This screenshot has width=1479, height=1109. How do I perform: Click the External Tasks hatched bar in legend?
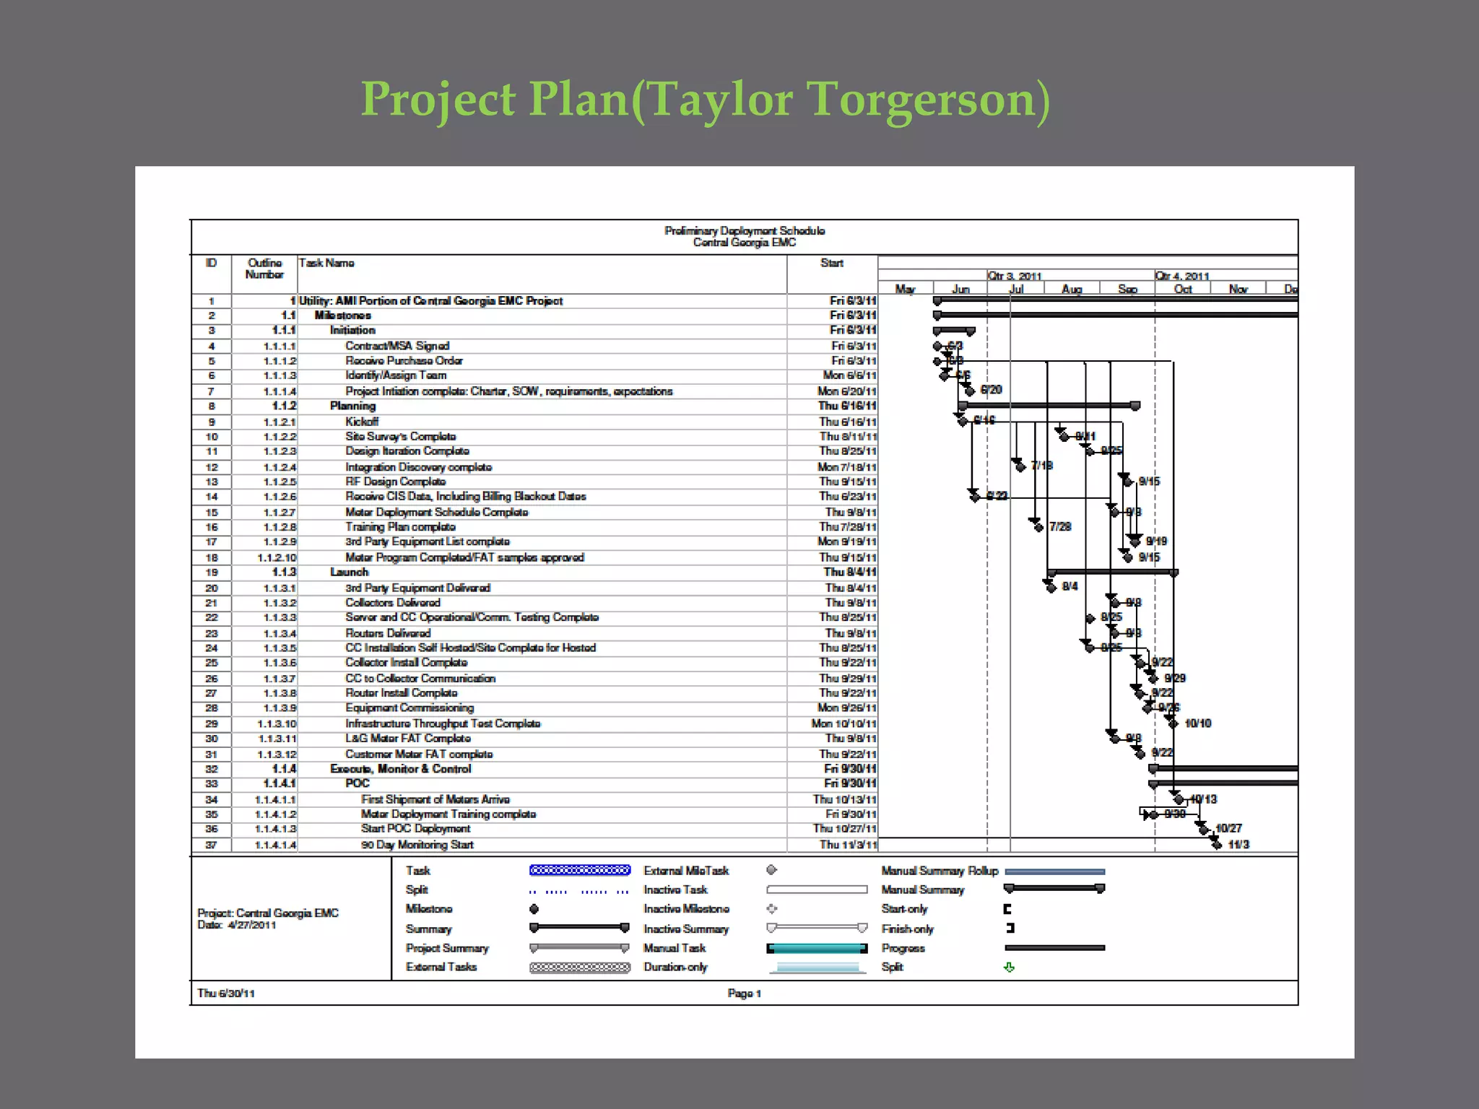coord(580,967)
